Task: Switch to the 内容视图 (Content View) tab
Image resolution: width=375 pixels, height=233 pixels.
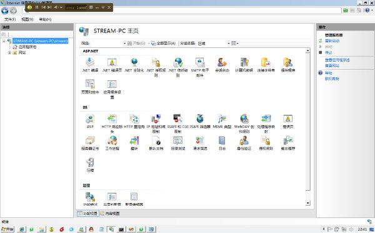Action: pos(110,214)
